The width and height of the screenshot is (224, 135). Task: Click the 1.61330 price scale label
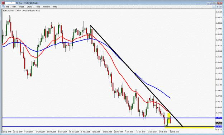219,12
